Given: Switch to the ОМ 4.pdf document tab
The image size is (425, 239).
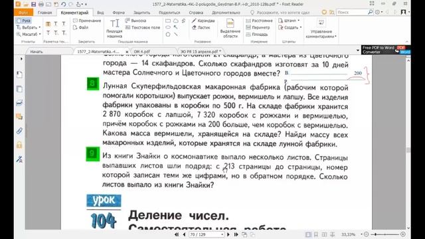Looking at the screenshot, I should pos(142,51).
